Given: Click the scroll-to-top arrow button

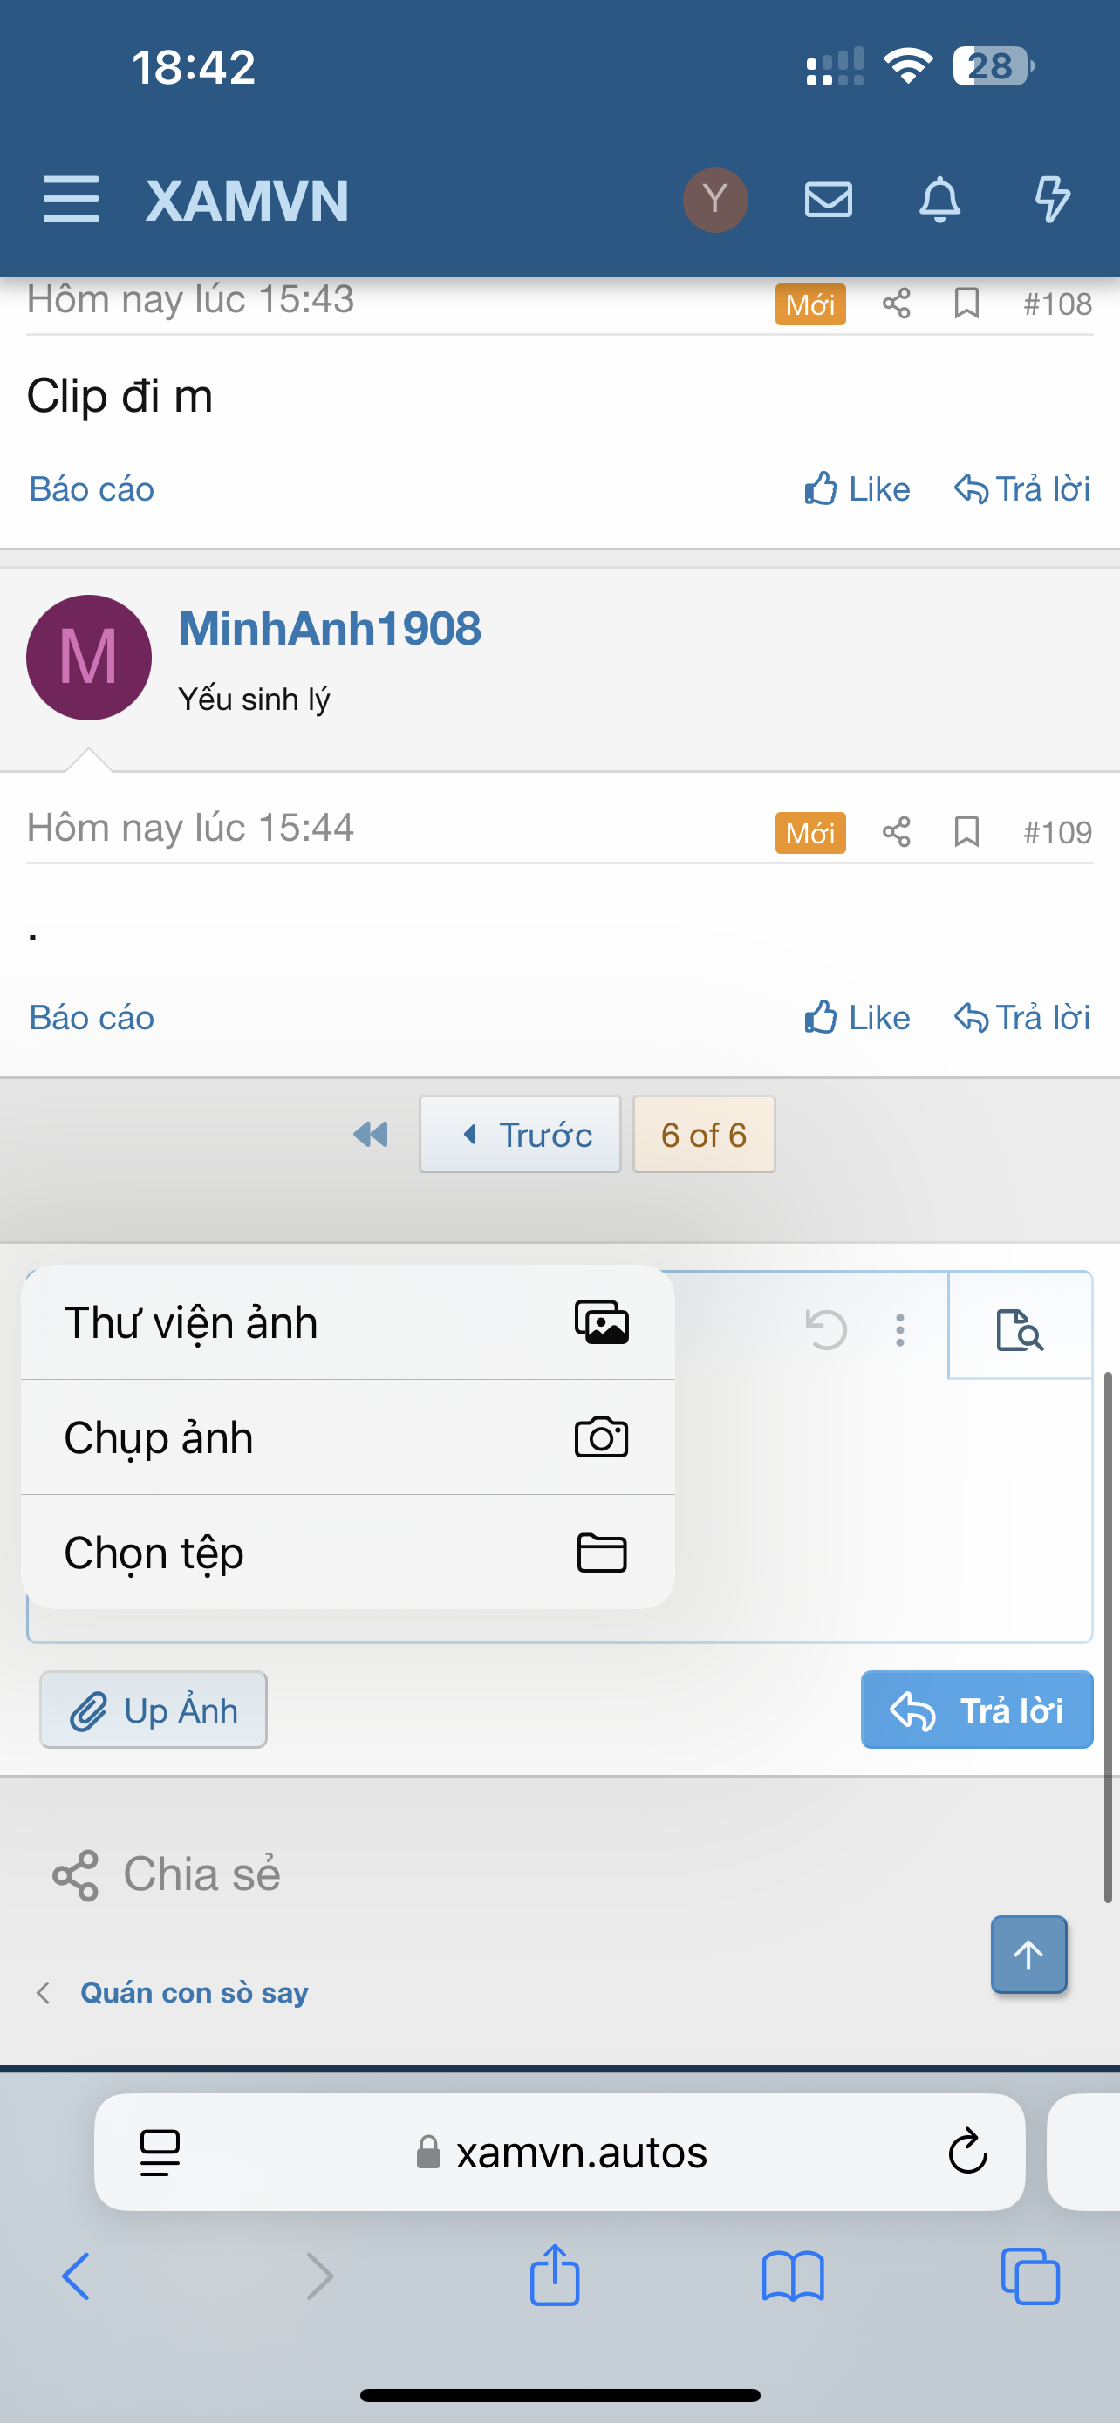Looking at the screenshot, I should tap(1028, 1955).
